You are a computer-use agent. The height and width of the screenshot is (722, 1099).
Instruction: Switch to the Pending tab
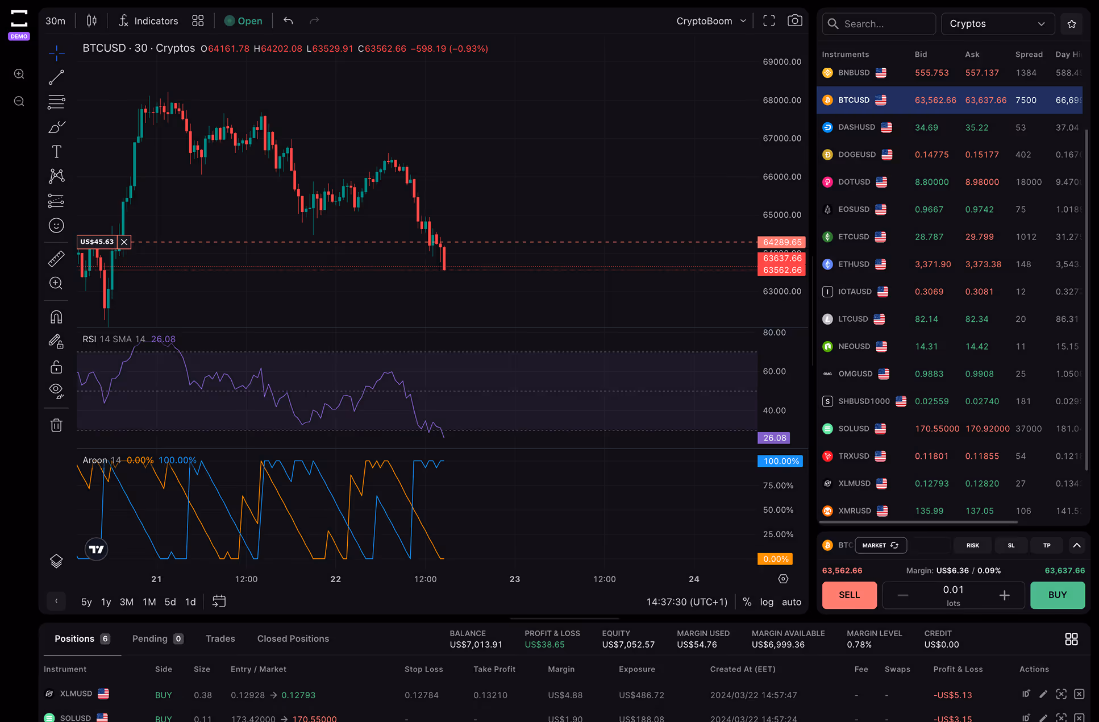pos(157,638)
